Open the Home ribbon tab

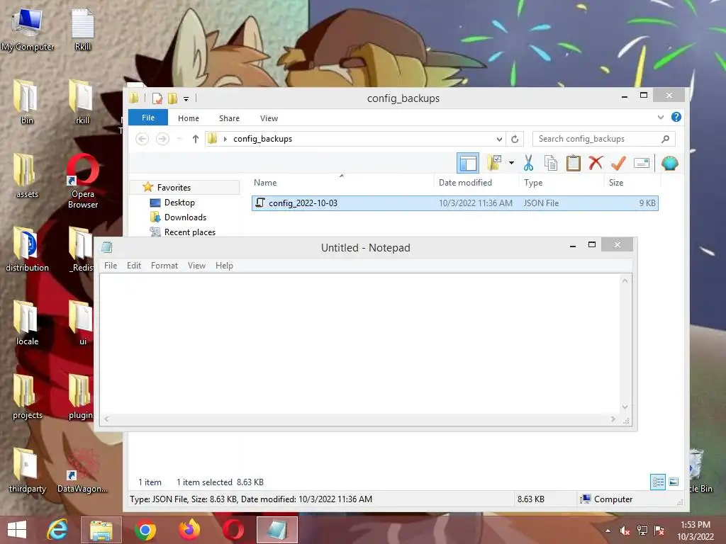[x=189, y=118]
